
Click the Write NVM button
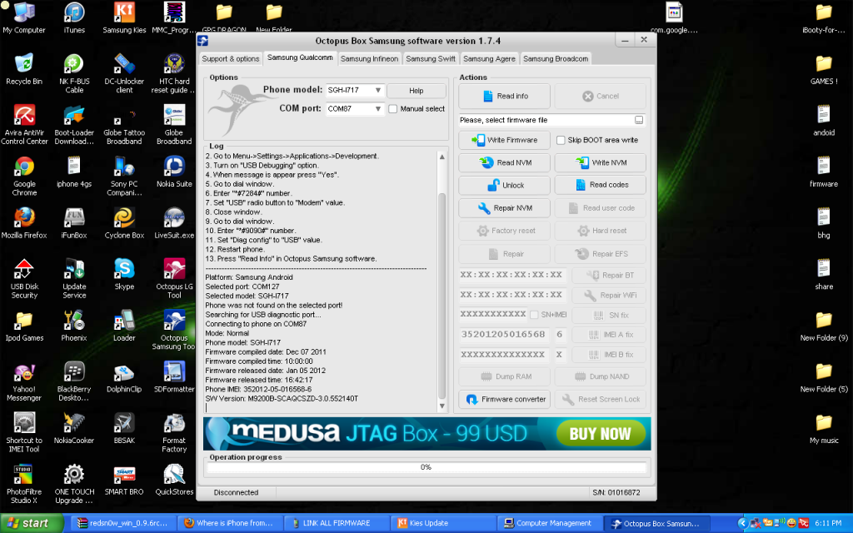pos(600,162)
